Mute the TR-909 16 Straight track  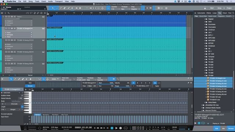[x=6, y=29]
